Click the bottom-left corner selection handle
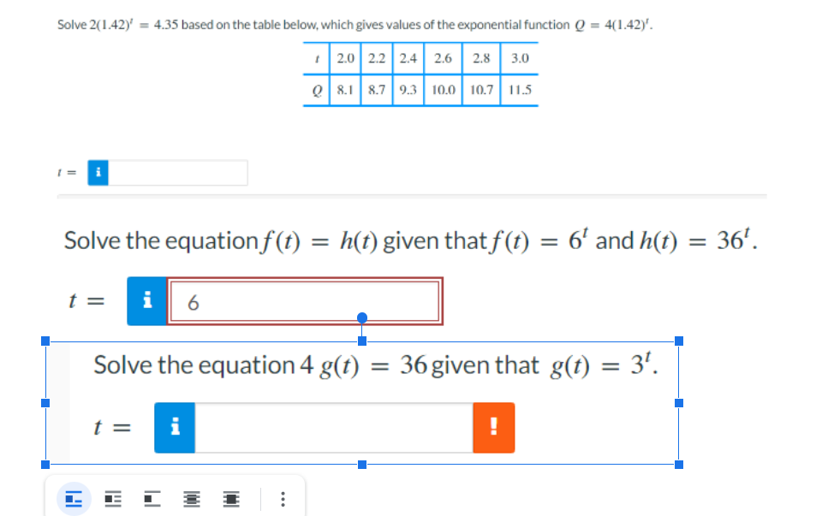 point(44,464)
